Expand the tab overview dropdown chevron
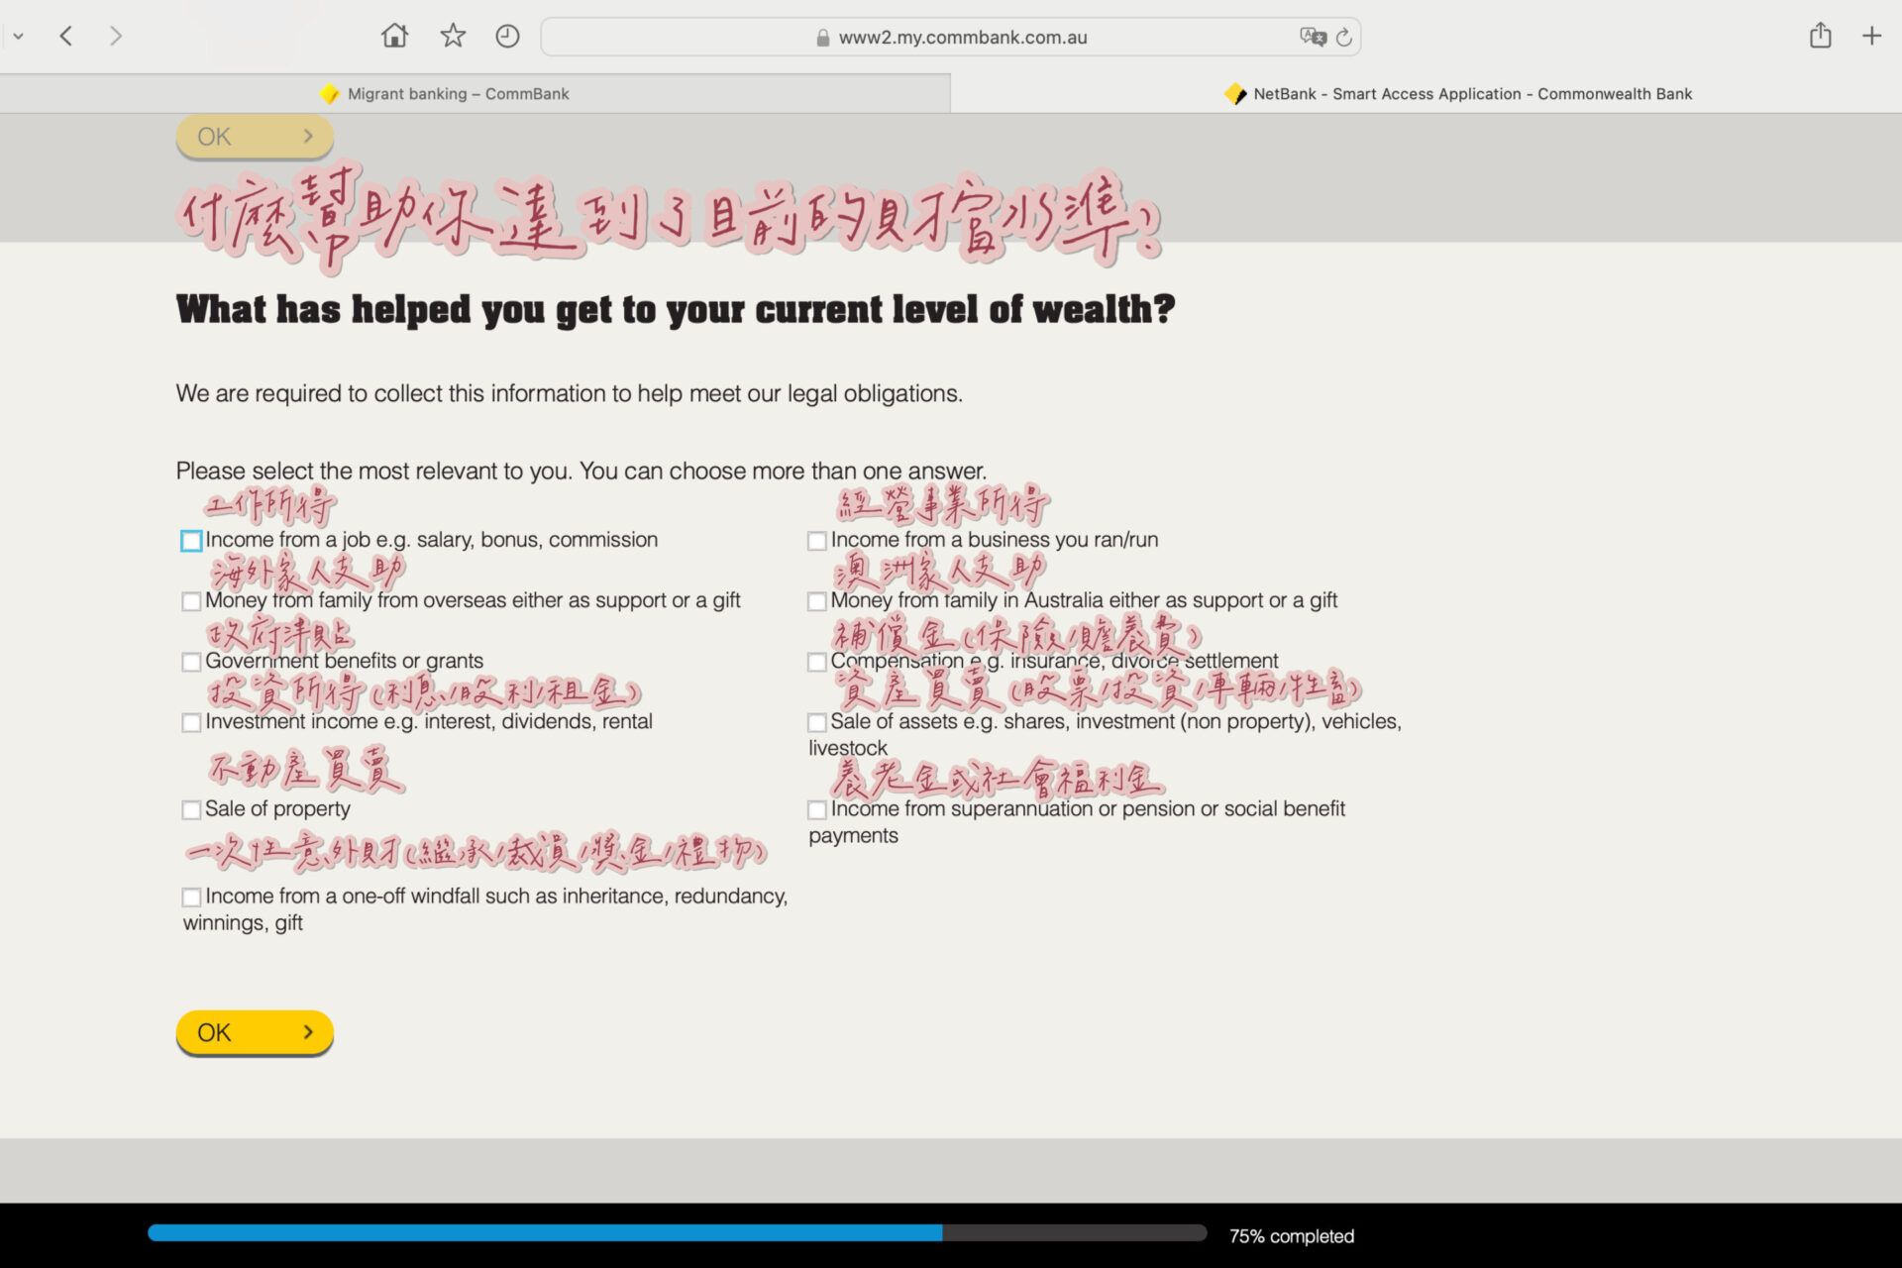1902x1268 pixels. pos(18,37)
